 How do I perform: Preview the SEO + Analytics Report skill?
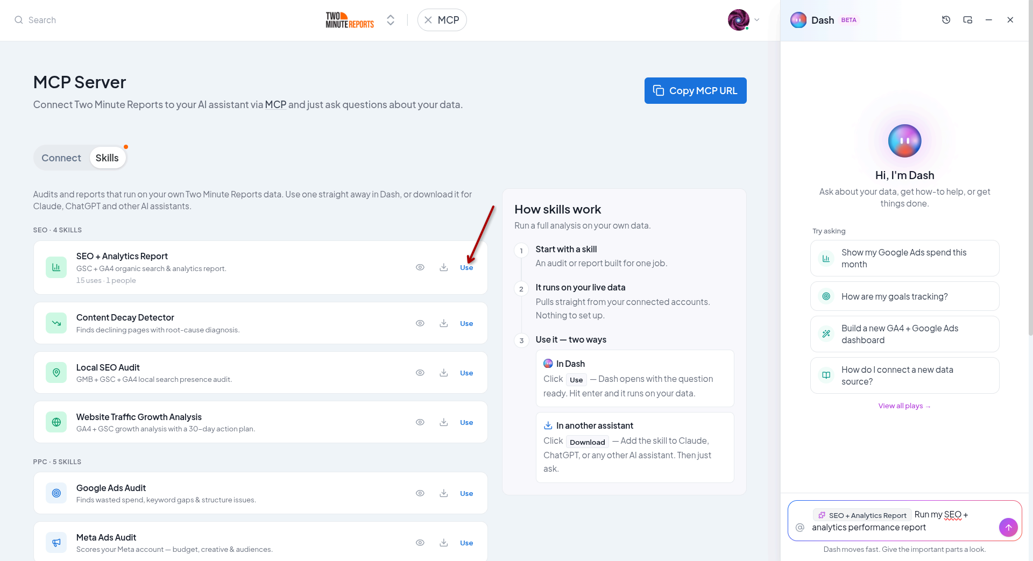(420, 267)
